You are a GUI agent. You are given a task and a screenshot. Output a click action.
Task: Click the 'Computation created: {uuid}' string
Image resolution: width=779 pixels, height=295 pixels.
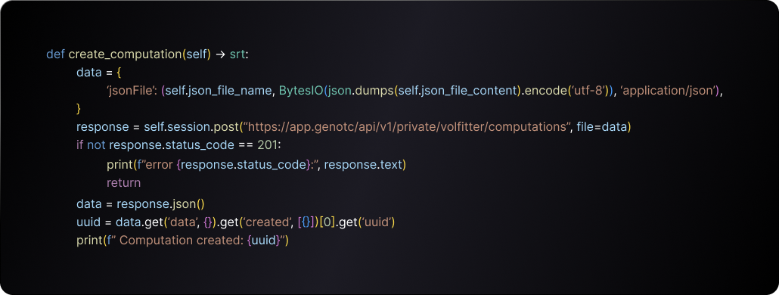197,241
